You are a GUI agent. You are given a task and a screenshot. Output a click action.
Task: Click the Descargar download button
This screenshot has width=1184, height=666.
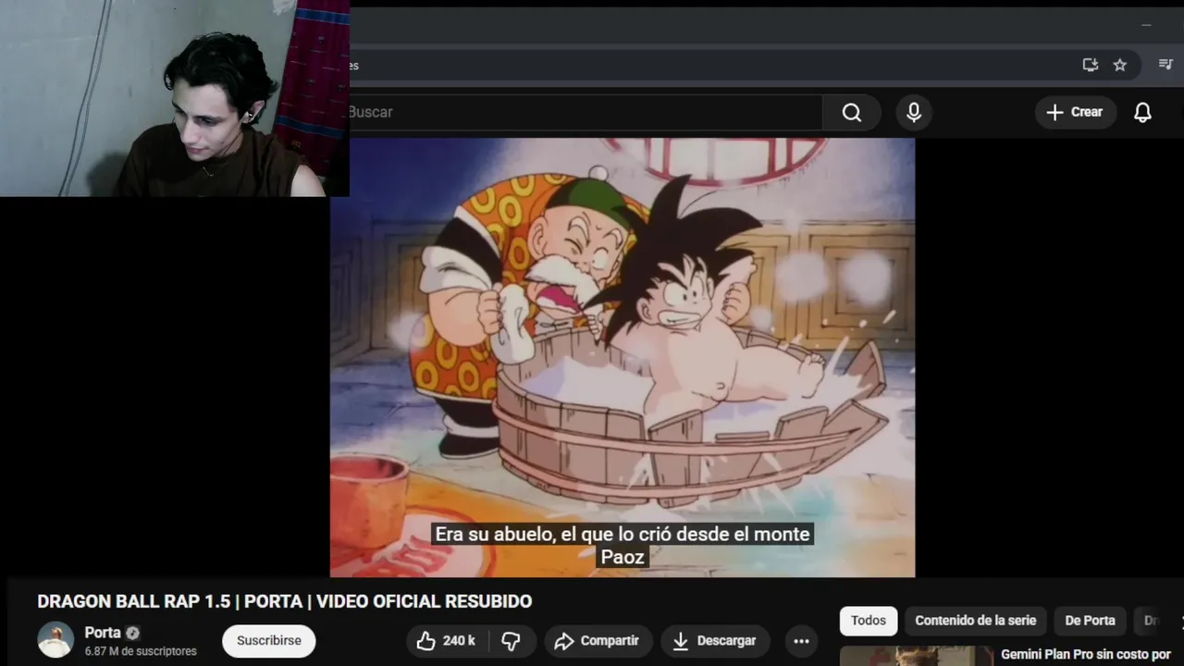click(x=714, y=640)
